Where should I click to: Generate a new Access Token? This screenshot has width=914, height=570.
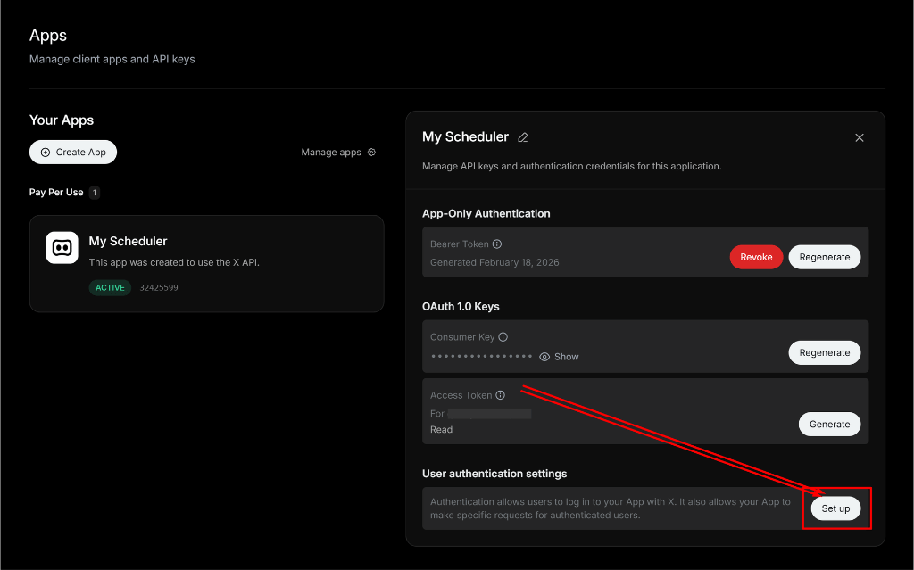(829, 424)
